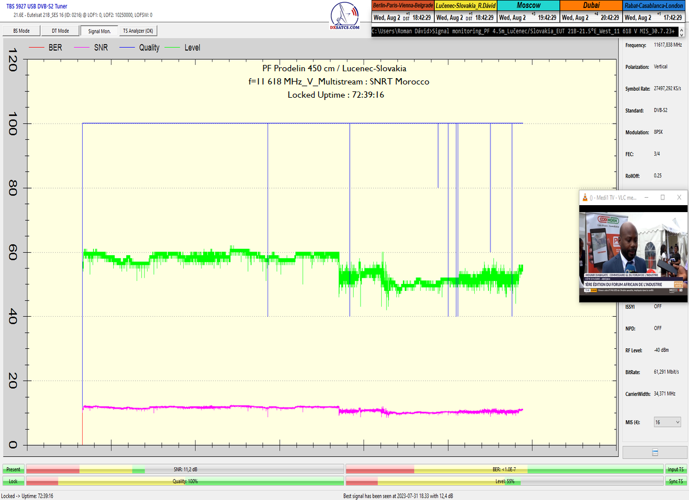Maximize the Medi1 TV VLC window

point(662,197)
